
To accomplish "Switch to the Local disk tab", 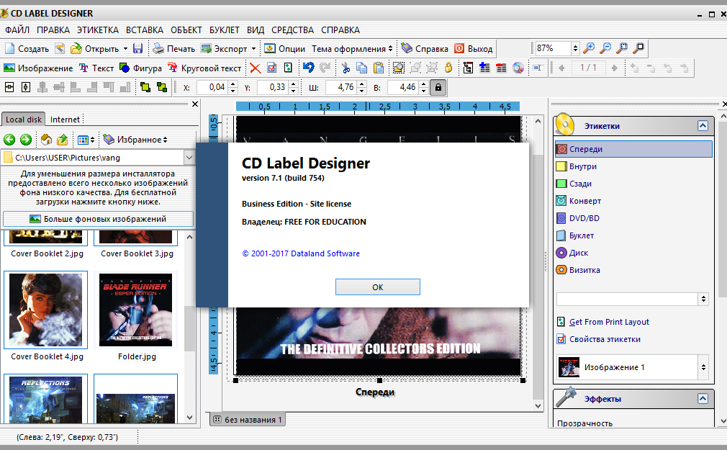I will pos(23,120).
